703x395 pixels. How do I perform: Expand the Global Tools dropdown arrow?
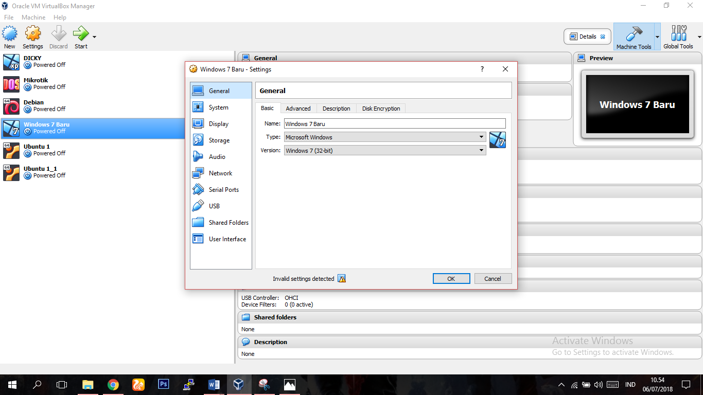tap(699, 37)
